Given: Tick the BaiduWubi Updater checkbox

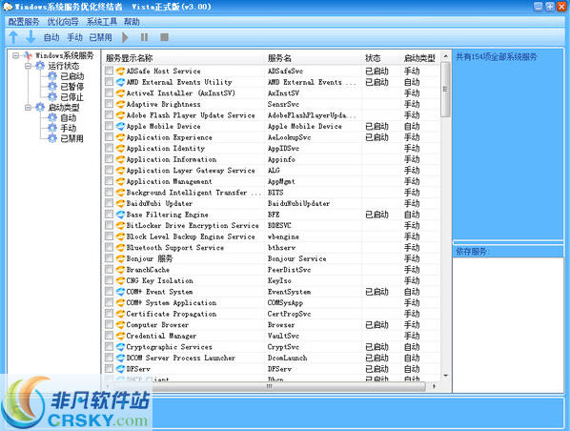Looking at the screenshot, I should tap(109, 203).
